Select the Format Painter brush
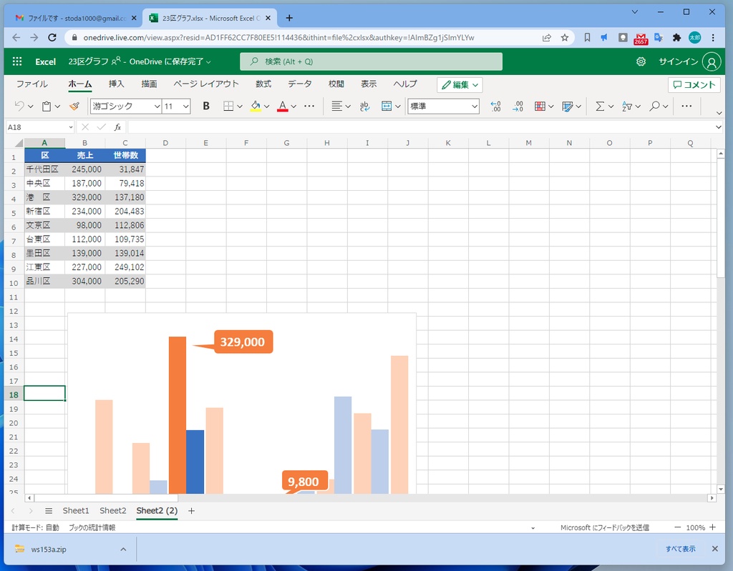This screenshot has height=571, width=733. [74, 106]
